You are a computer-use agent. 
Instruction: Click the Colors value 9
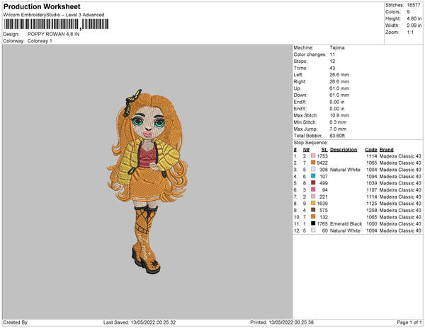[408, 12]
